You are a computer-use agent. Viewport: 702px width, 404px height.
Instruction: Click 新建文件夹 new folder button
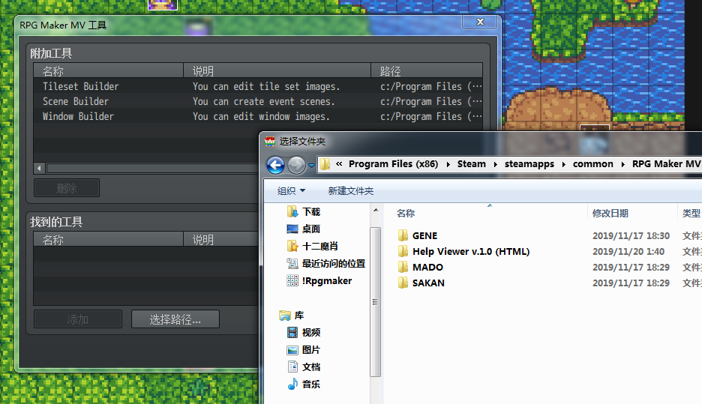[350, 191]
